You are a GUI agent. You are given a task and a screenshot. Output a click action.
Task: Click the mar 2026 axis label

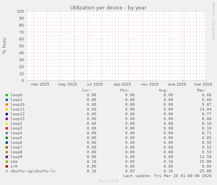(203, 84)
